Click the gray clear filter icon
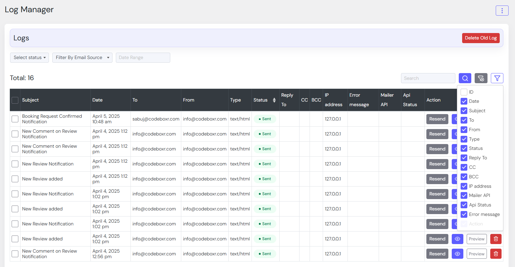Viewport: 515px width, 267px height. (x=481, y=78)
